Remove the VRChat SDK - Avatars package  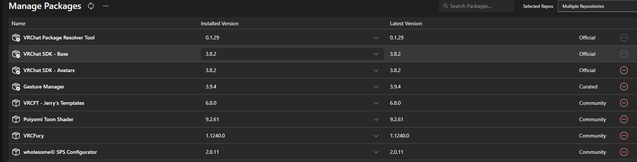[624, 70]
